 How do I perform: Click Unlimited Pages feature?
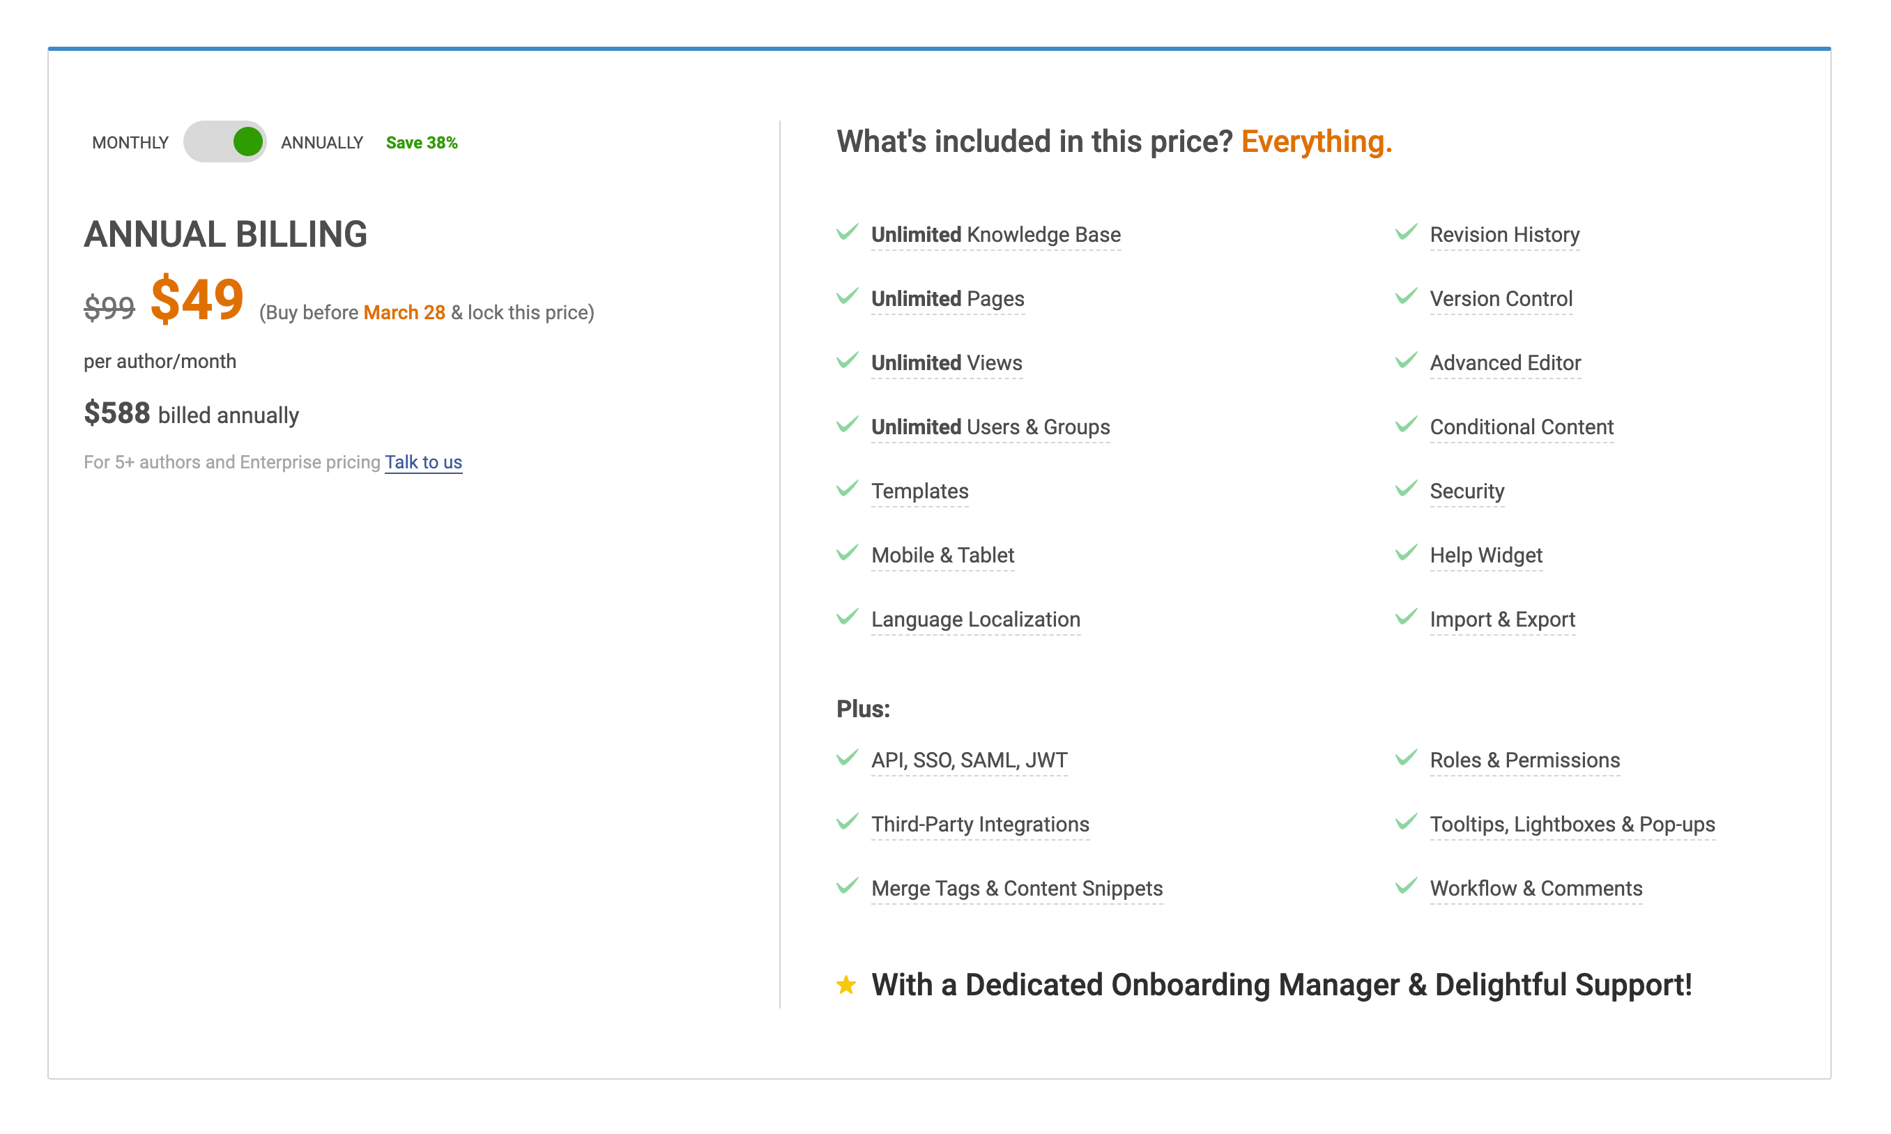[x=947, y=299]
